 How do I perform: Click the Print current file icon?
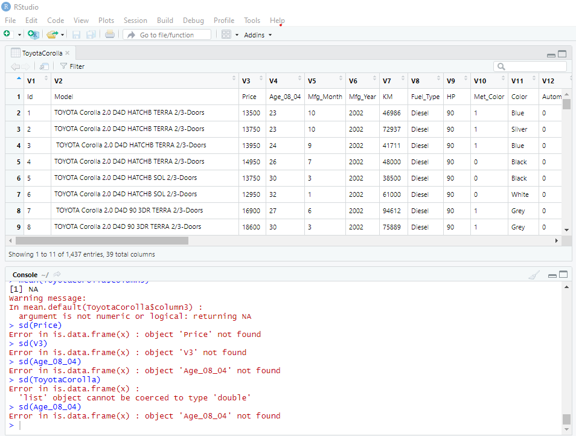[109, 34]
